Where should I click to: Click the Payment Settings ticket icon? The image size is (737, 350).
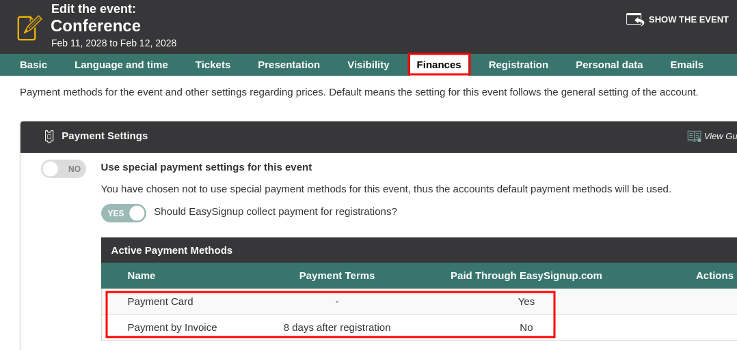click(49, 136)
